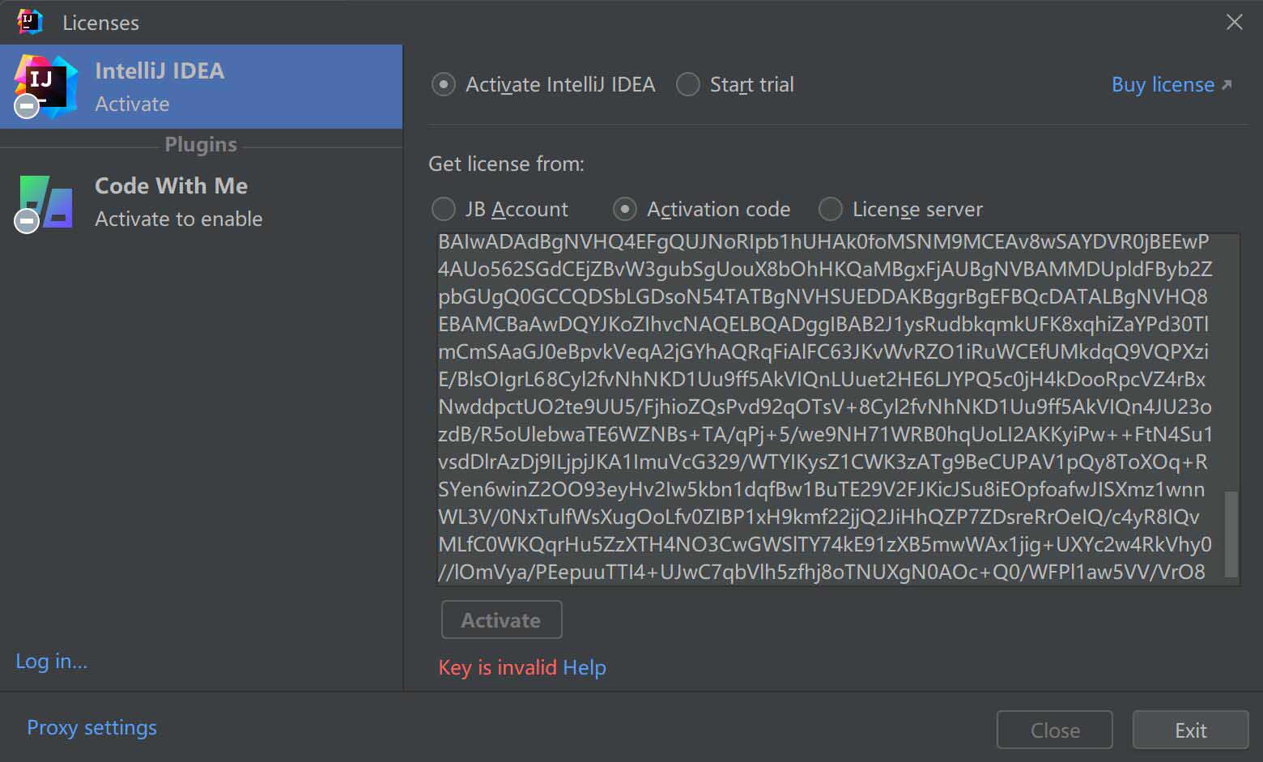Click the Log in... link
This screenshot has width=1263, height=762.
[x=52, y=661]
